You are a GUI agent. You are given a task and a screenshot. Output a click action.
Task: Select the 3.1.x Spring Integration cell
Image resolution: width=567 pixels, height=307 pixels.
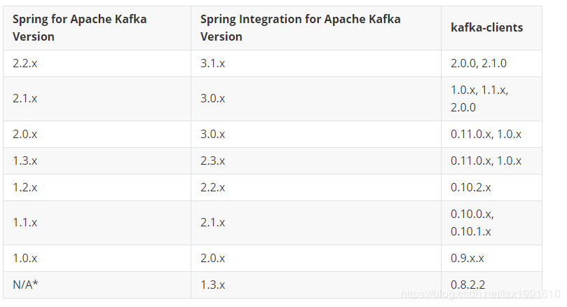point(213,63)
